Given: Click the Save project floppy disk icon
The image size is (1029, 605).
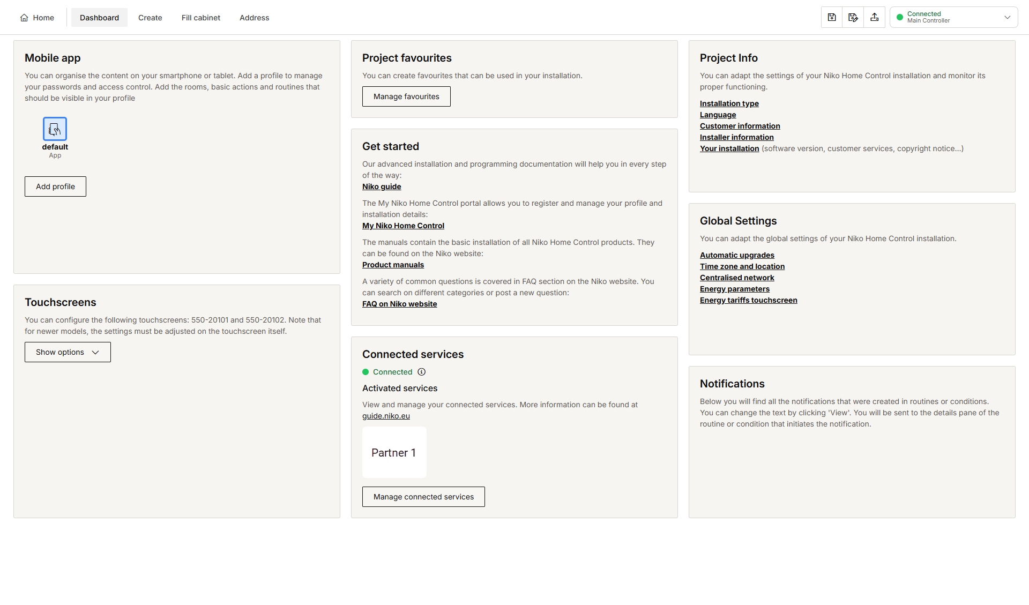Looking at the screenshot, I should pos(832,18).
